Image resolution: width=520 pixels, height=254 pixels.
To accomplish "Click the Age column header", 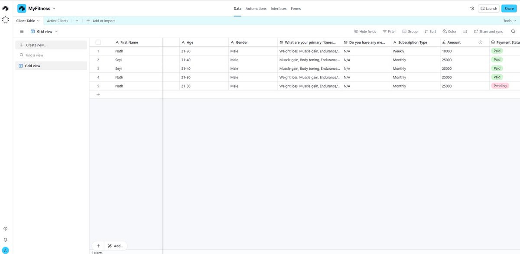I will 204,42.
